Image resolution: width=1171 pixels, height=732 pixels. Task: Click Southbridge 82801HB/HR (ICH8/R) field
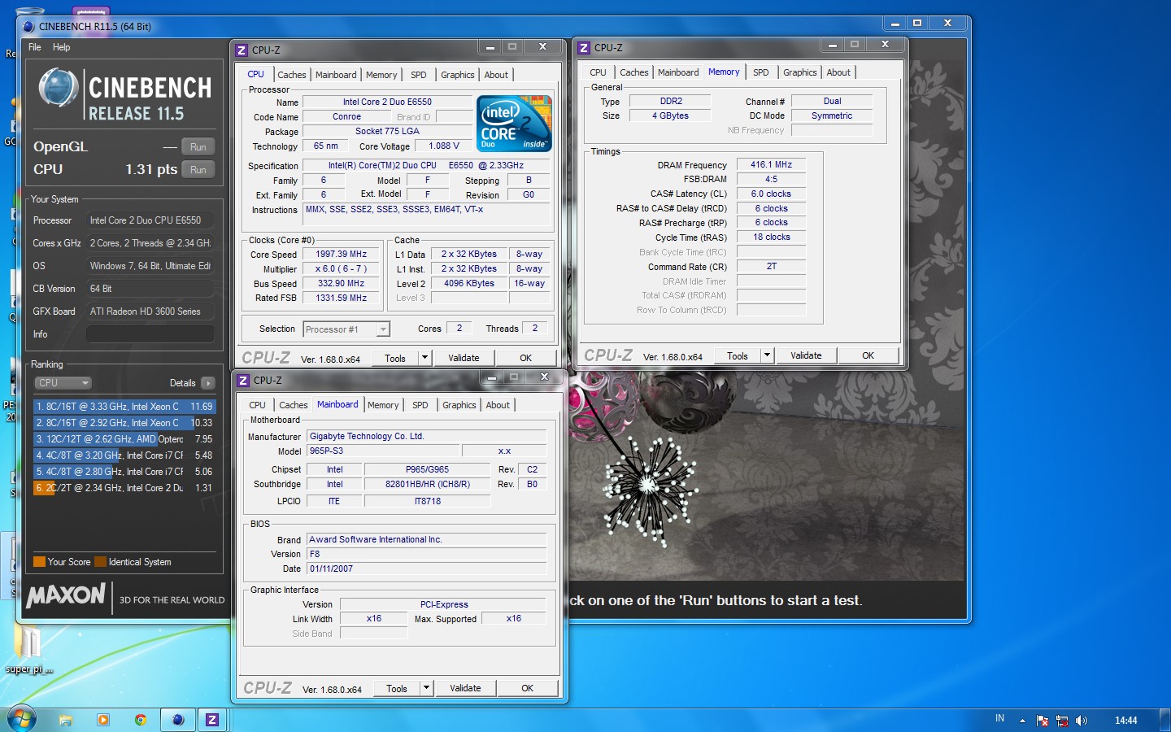[428, 484]
